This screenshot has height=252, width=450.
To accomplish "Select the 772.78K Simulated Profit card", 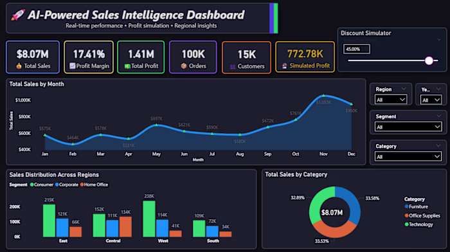I will [305, 57].
